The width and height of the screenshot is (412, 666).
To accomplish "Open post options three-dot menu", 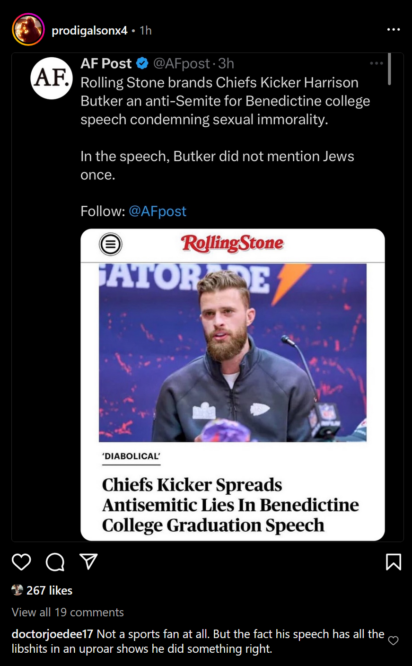I will tap(394, 30).
